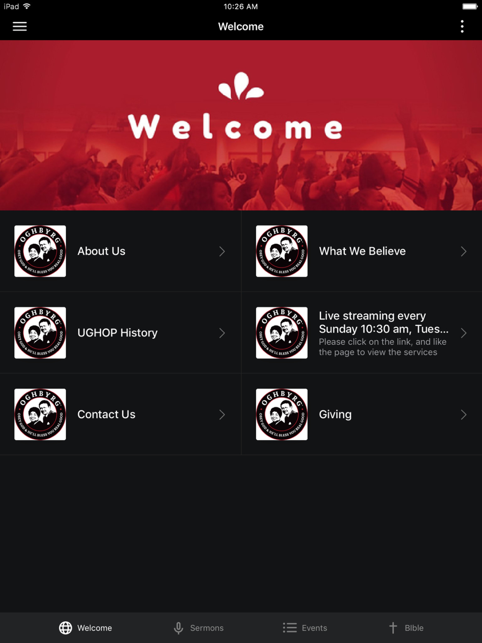Open the Live streaming every Sunday item
This screenshot has height=643, width=482.
click(361, 333)
